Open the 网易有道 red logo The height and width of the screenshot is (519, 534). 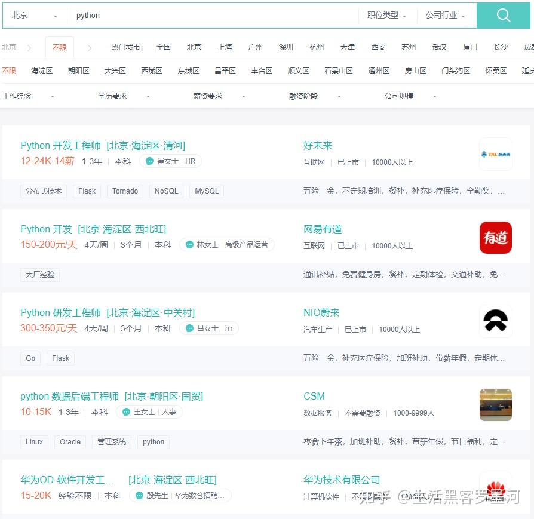(496, 238)
